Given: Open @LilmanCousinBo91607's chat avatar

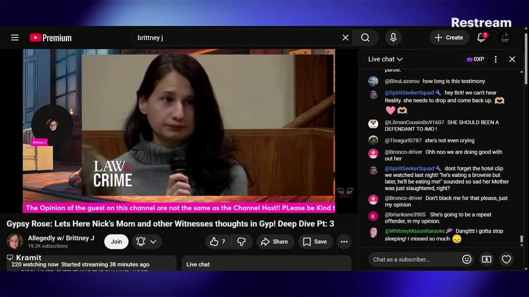Looking at the screenshot, I should (x=373, y=123).
